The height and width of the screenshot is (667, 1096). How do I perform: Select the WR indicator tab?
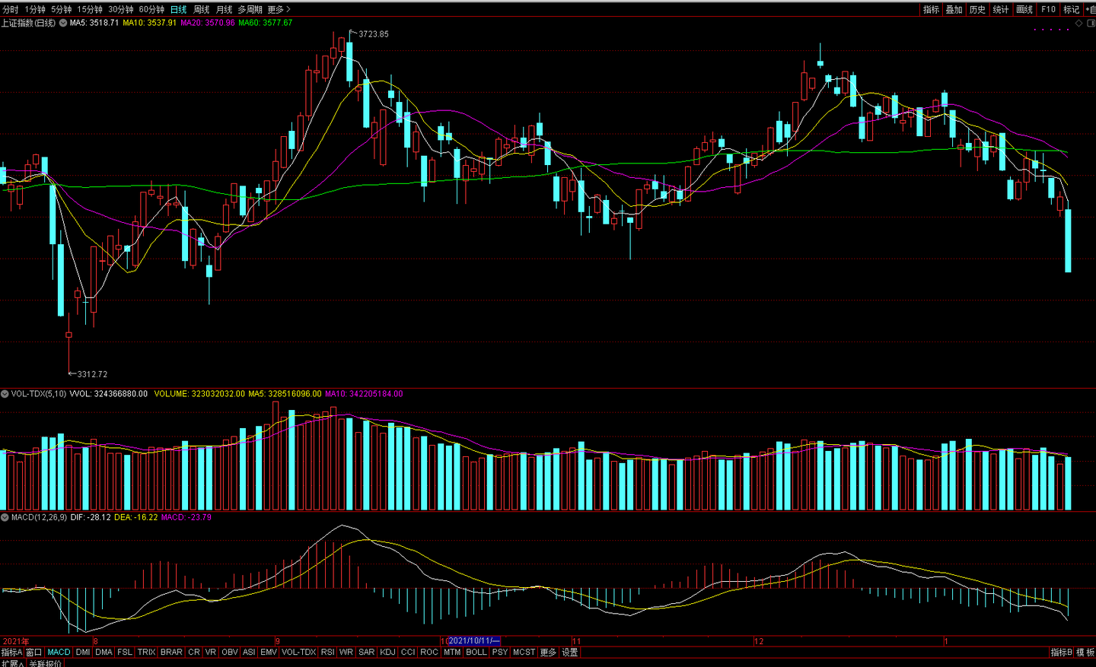click(346, 653)
